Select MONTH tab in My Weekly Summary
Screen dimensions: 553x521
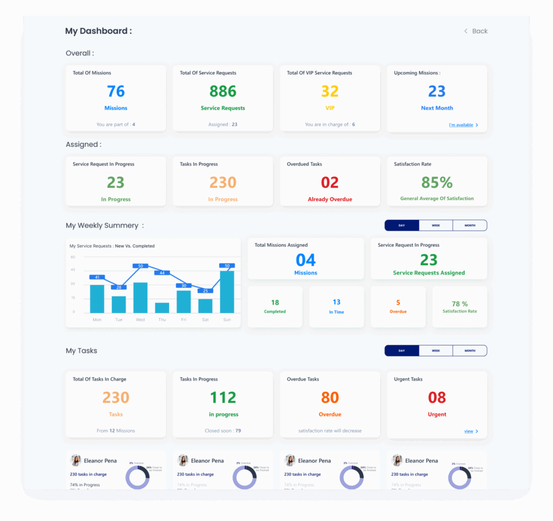point(470,225)
